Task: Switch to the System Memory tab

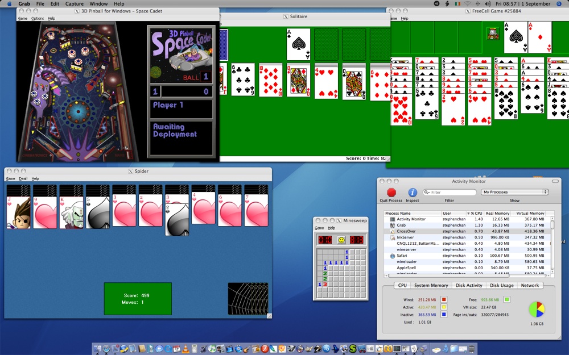Action: (x=431, y=286)
